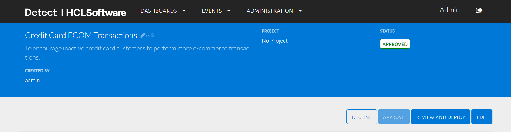This screenshot has width=511, height=132.
Task: Click the campaign description text
Action: click(137, 49)
